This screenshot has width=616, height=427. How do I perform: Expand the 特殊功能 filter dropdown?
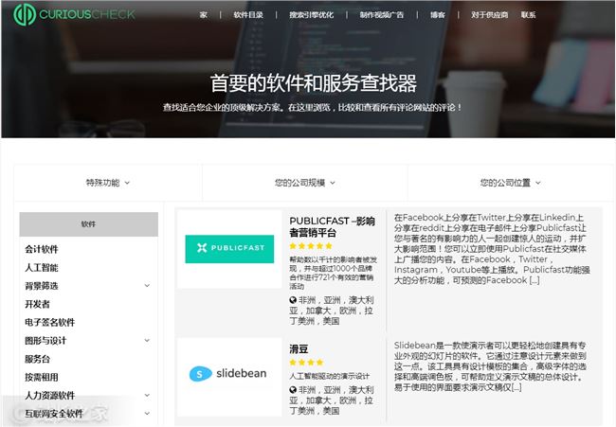108,183
